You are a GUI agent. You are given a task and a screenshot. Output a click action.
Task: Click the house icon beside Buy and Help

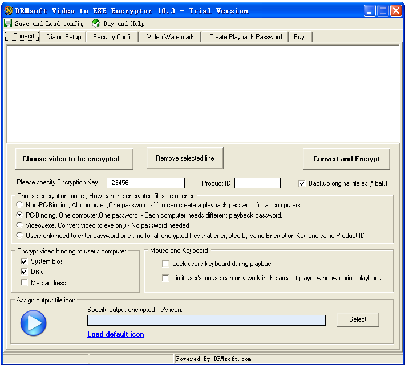[96, 23]
